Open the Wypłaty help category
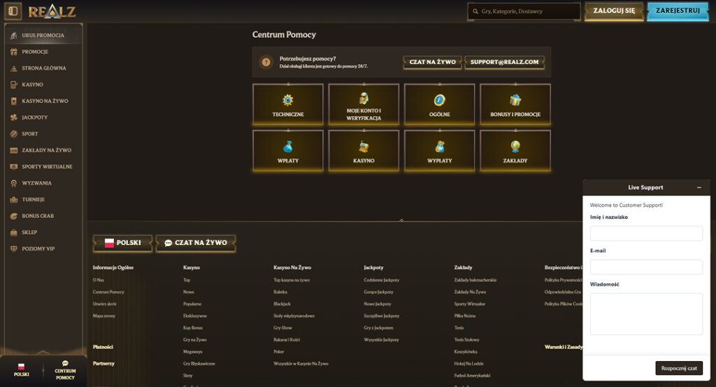Viewport: 716px width, 387px height. tap(439, 151)
